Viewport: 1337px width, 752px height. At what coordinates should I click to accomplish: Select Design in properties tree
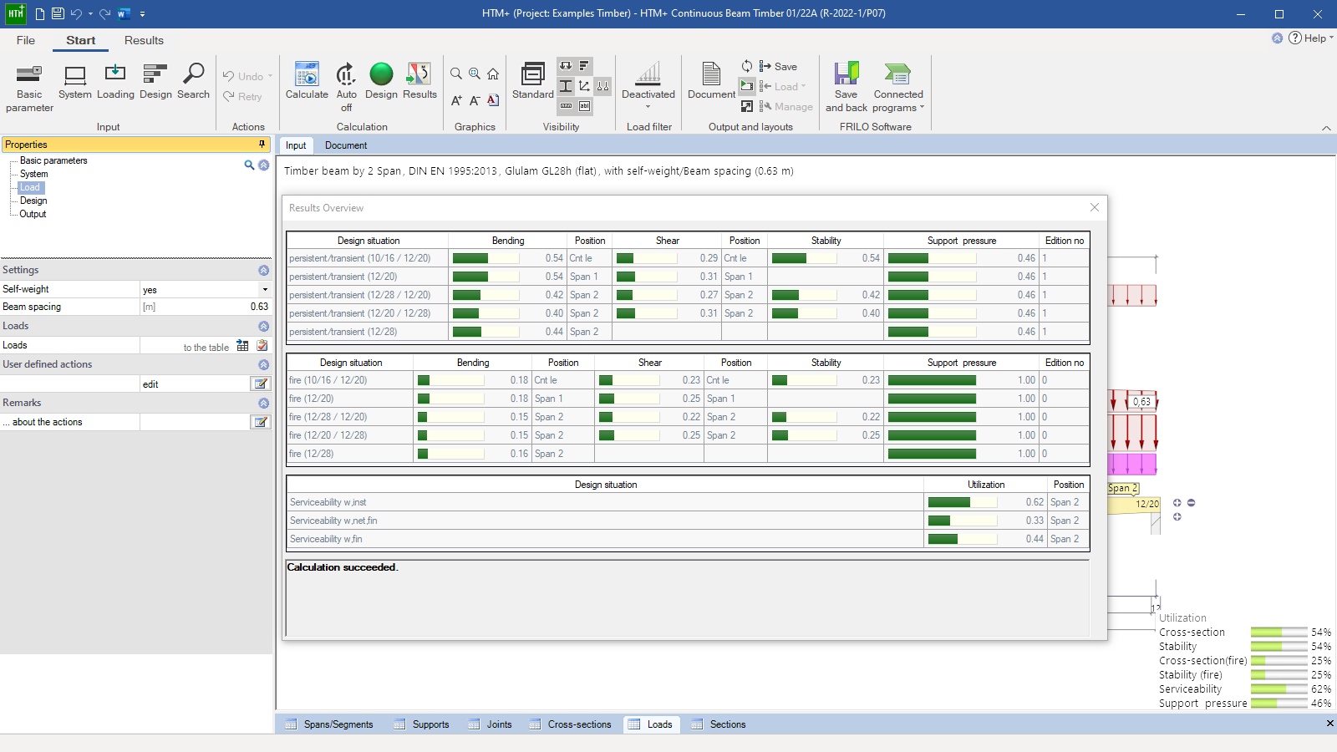(x=33, y=201)
